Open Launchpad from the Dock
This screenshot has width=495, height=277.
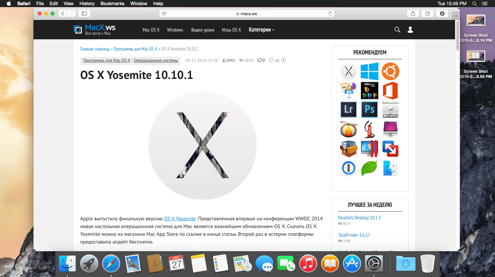[x=89, y=263]
